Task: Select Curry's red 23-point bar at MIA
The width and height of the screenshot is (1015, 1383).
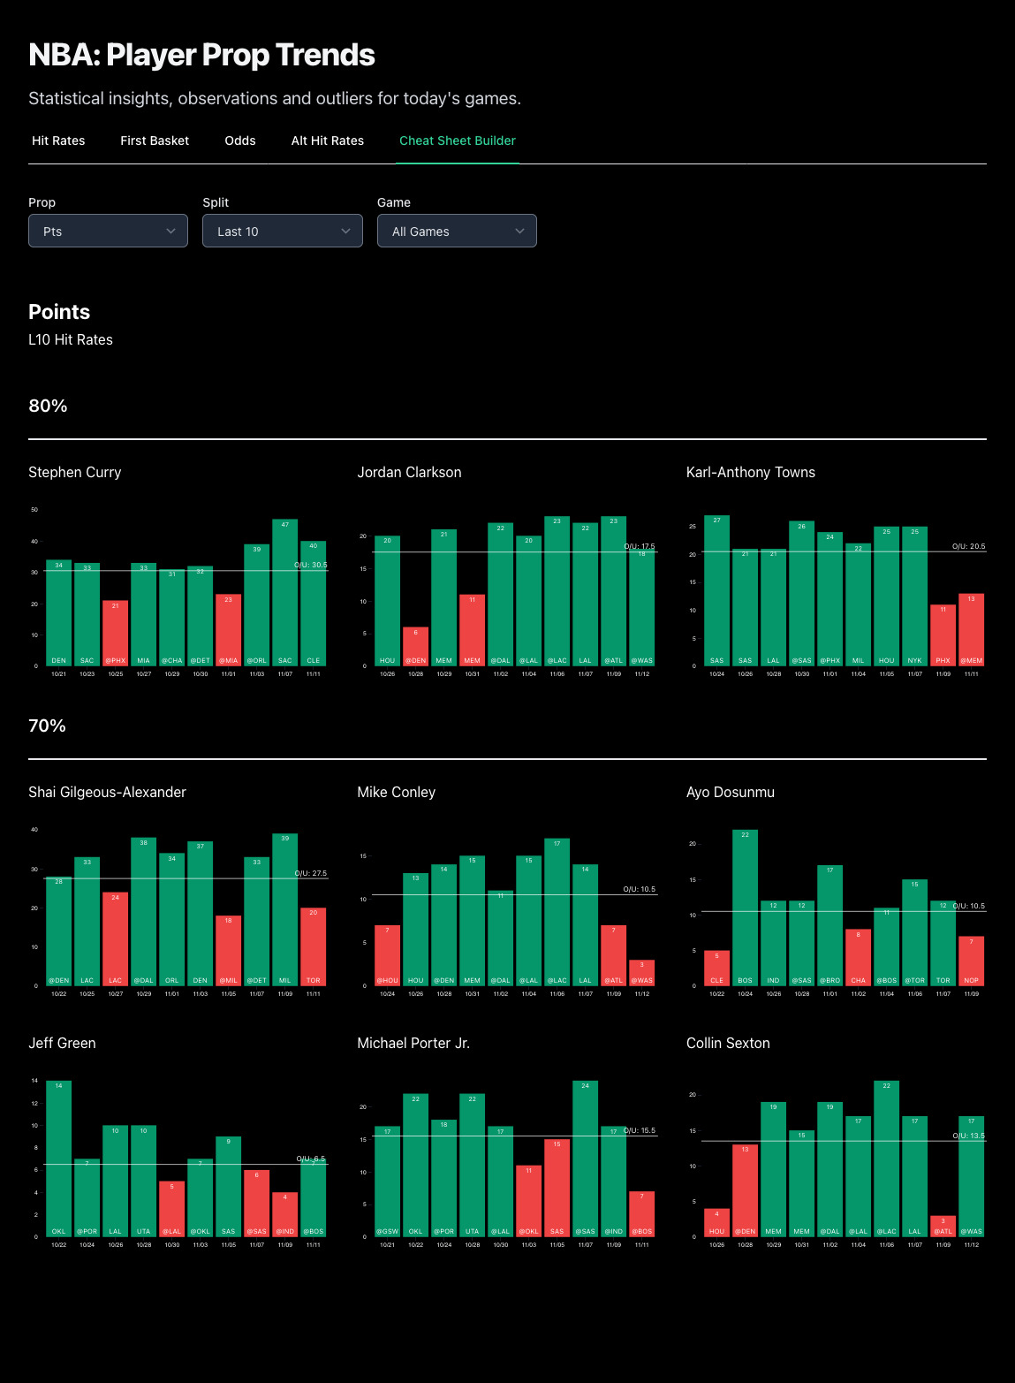Action: coord(229,630)
